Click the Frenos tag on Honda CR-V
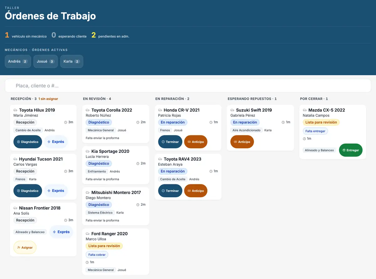376x279 pixels. [x=165, y=130]
